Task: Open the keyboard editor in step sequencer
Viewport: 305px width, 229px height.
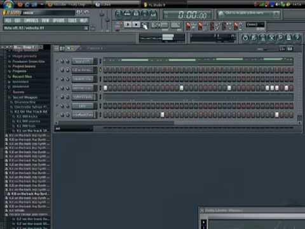Action: click(x=290, y=49)
